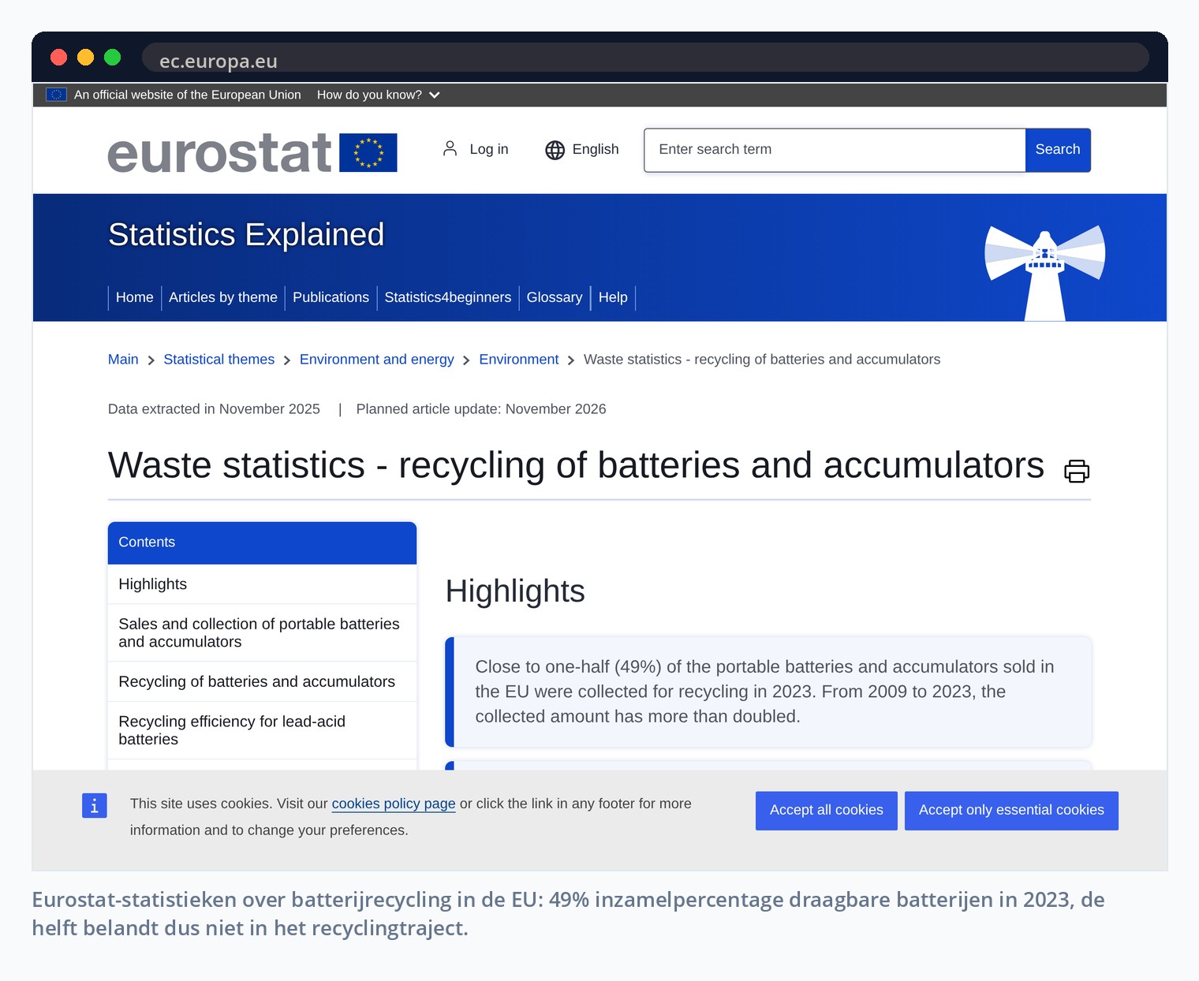Open 'Recycling efficiency for lead-acid batteries' entry
Viewport: 1199px width, 981px height.
(x=262, y=730)
